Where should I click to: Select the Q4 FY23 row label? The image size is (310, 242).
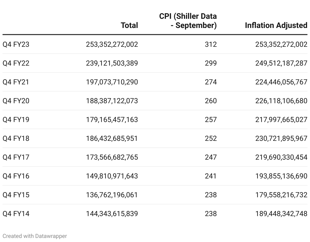pos(16,44)
